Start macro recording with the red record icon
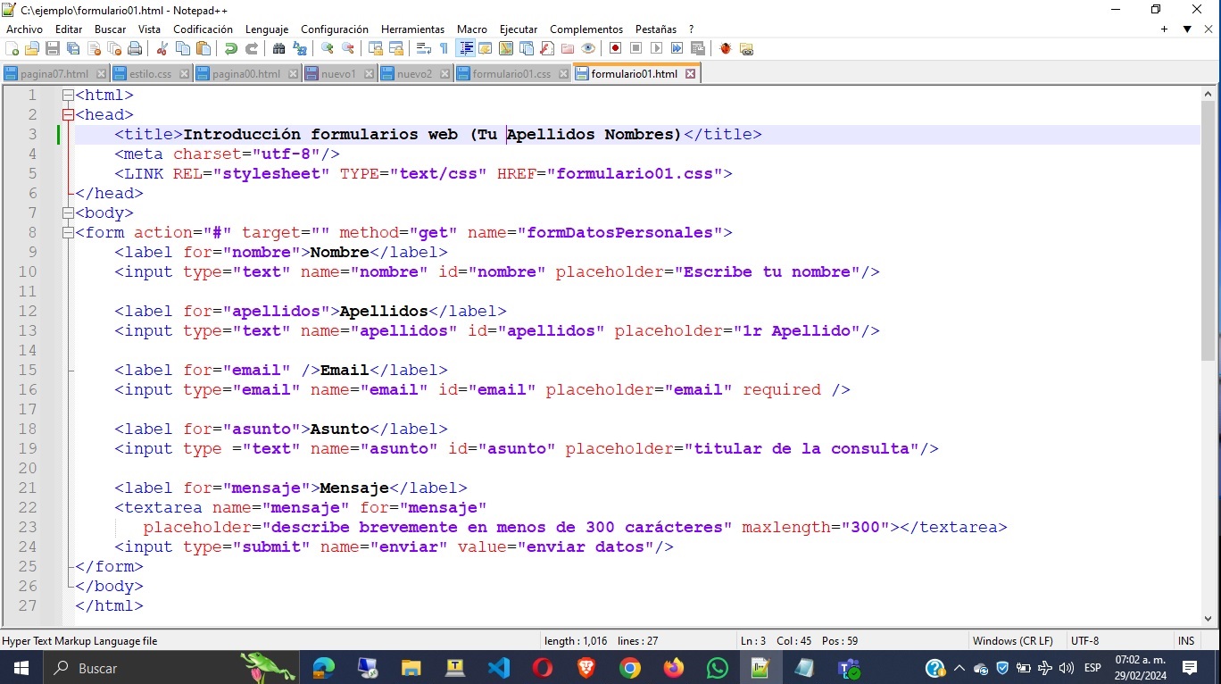This screenshot has width=1221, height=684. click(616, 48)
